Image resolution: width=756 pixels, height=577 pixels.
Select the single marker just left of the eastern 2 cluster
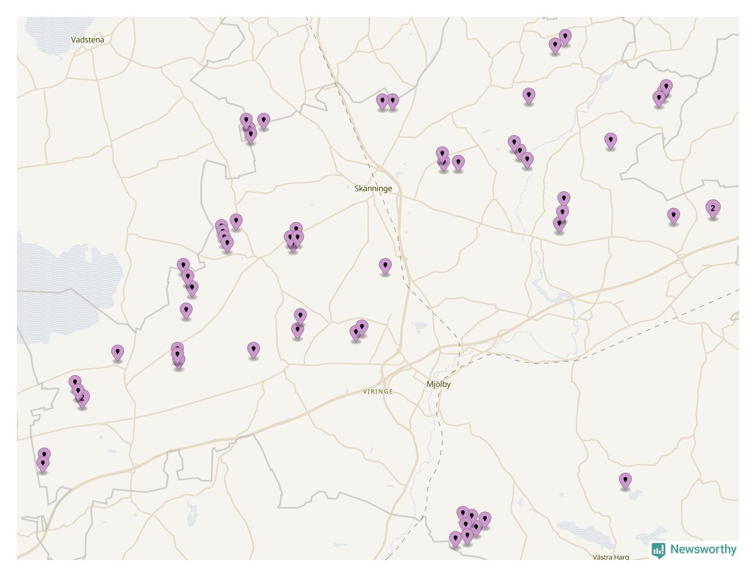(x=674, y=216)
